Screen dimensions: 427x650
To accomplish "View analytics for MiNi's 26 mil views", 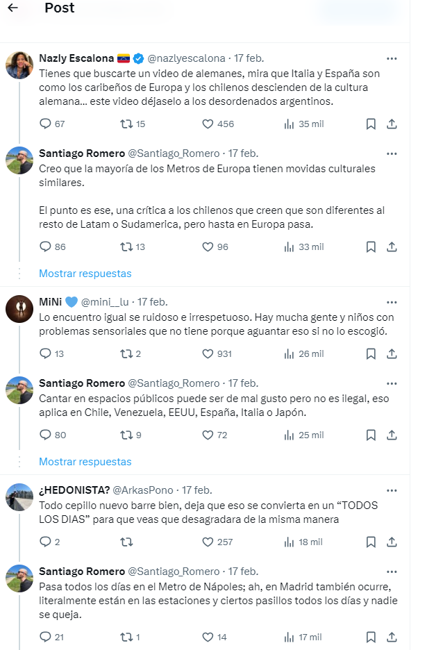I will (303, 353).
